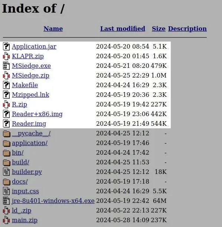Click the unknown-file icon beside Application.jar
The image size is (222, 227).
click(x=6, y=46)
